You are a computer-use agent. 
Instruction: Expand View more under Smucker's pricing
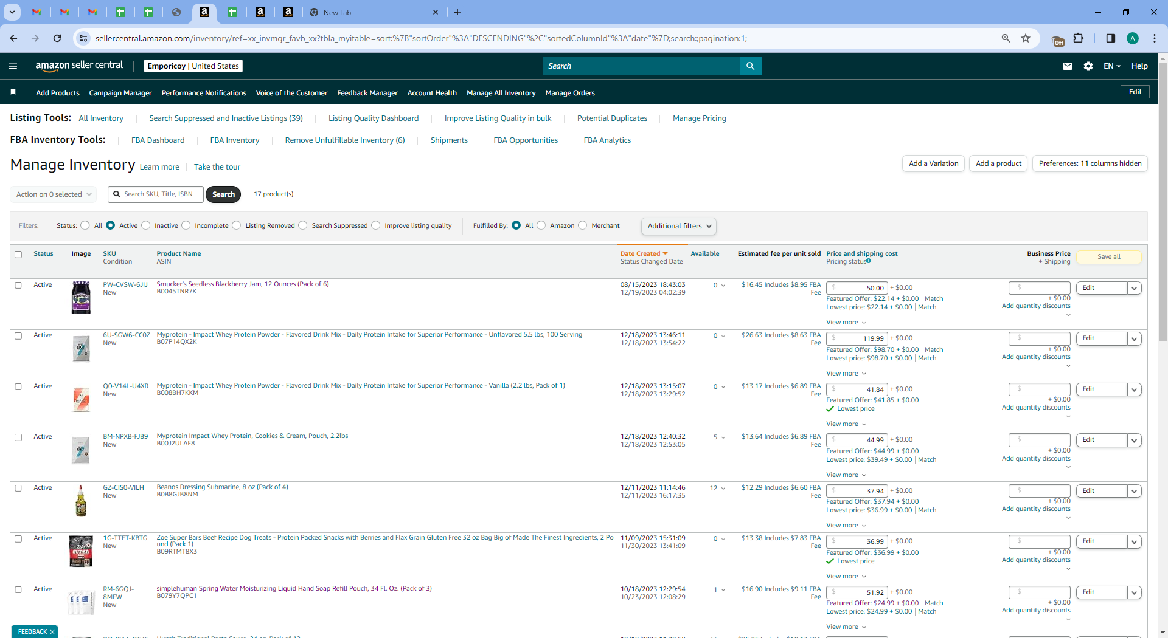pos(846,323)
